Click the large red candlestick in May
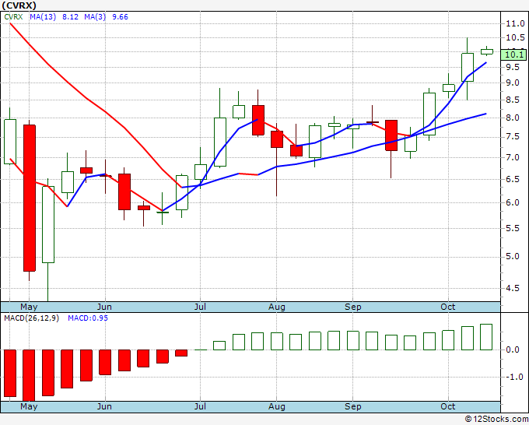The image size is (529, 425). point(30,198)
